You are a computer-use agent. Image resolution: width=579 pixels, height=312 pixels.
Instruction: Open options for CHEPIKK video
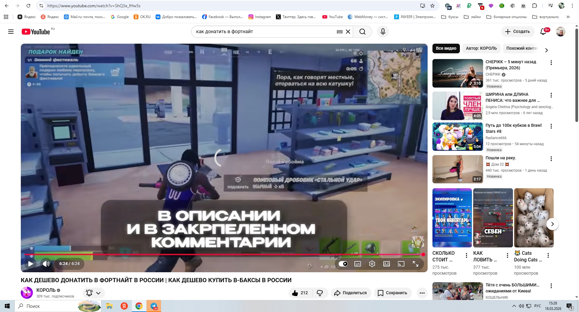(551, 63)
